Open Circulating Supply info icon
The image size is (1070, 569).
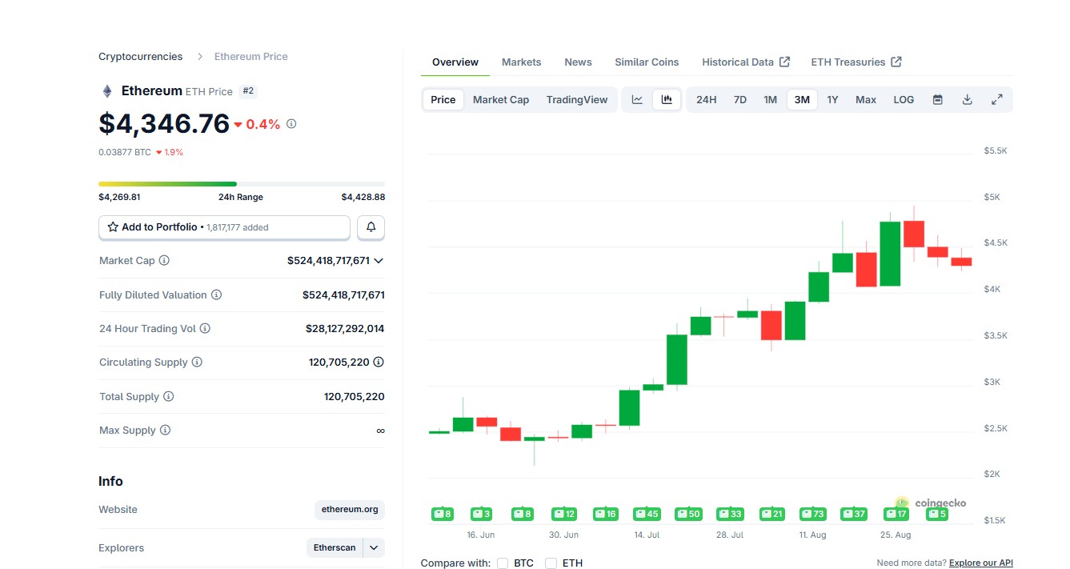click(197, 363)
